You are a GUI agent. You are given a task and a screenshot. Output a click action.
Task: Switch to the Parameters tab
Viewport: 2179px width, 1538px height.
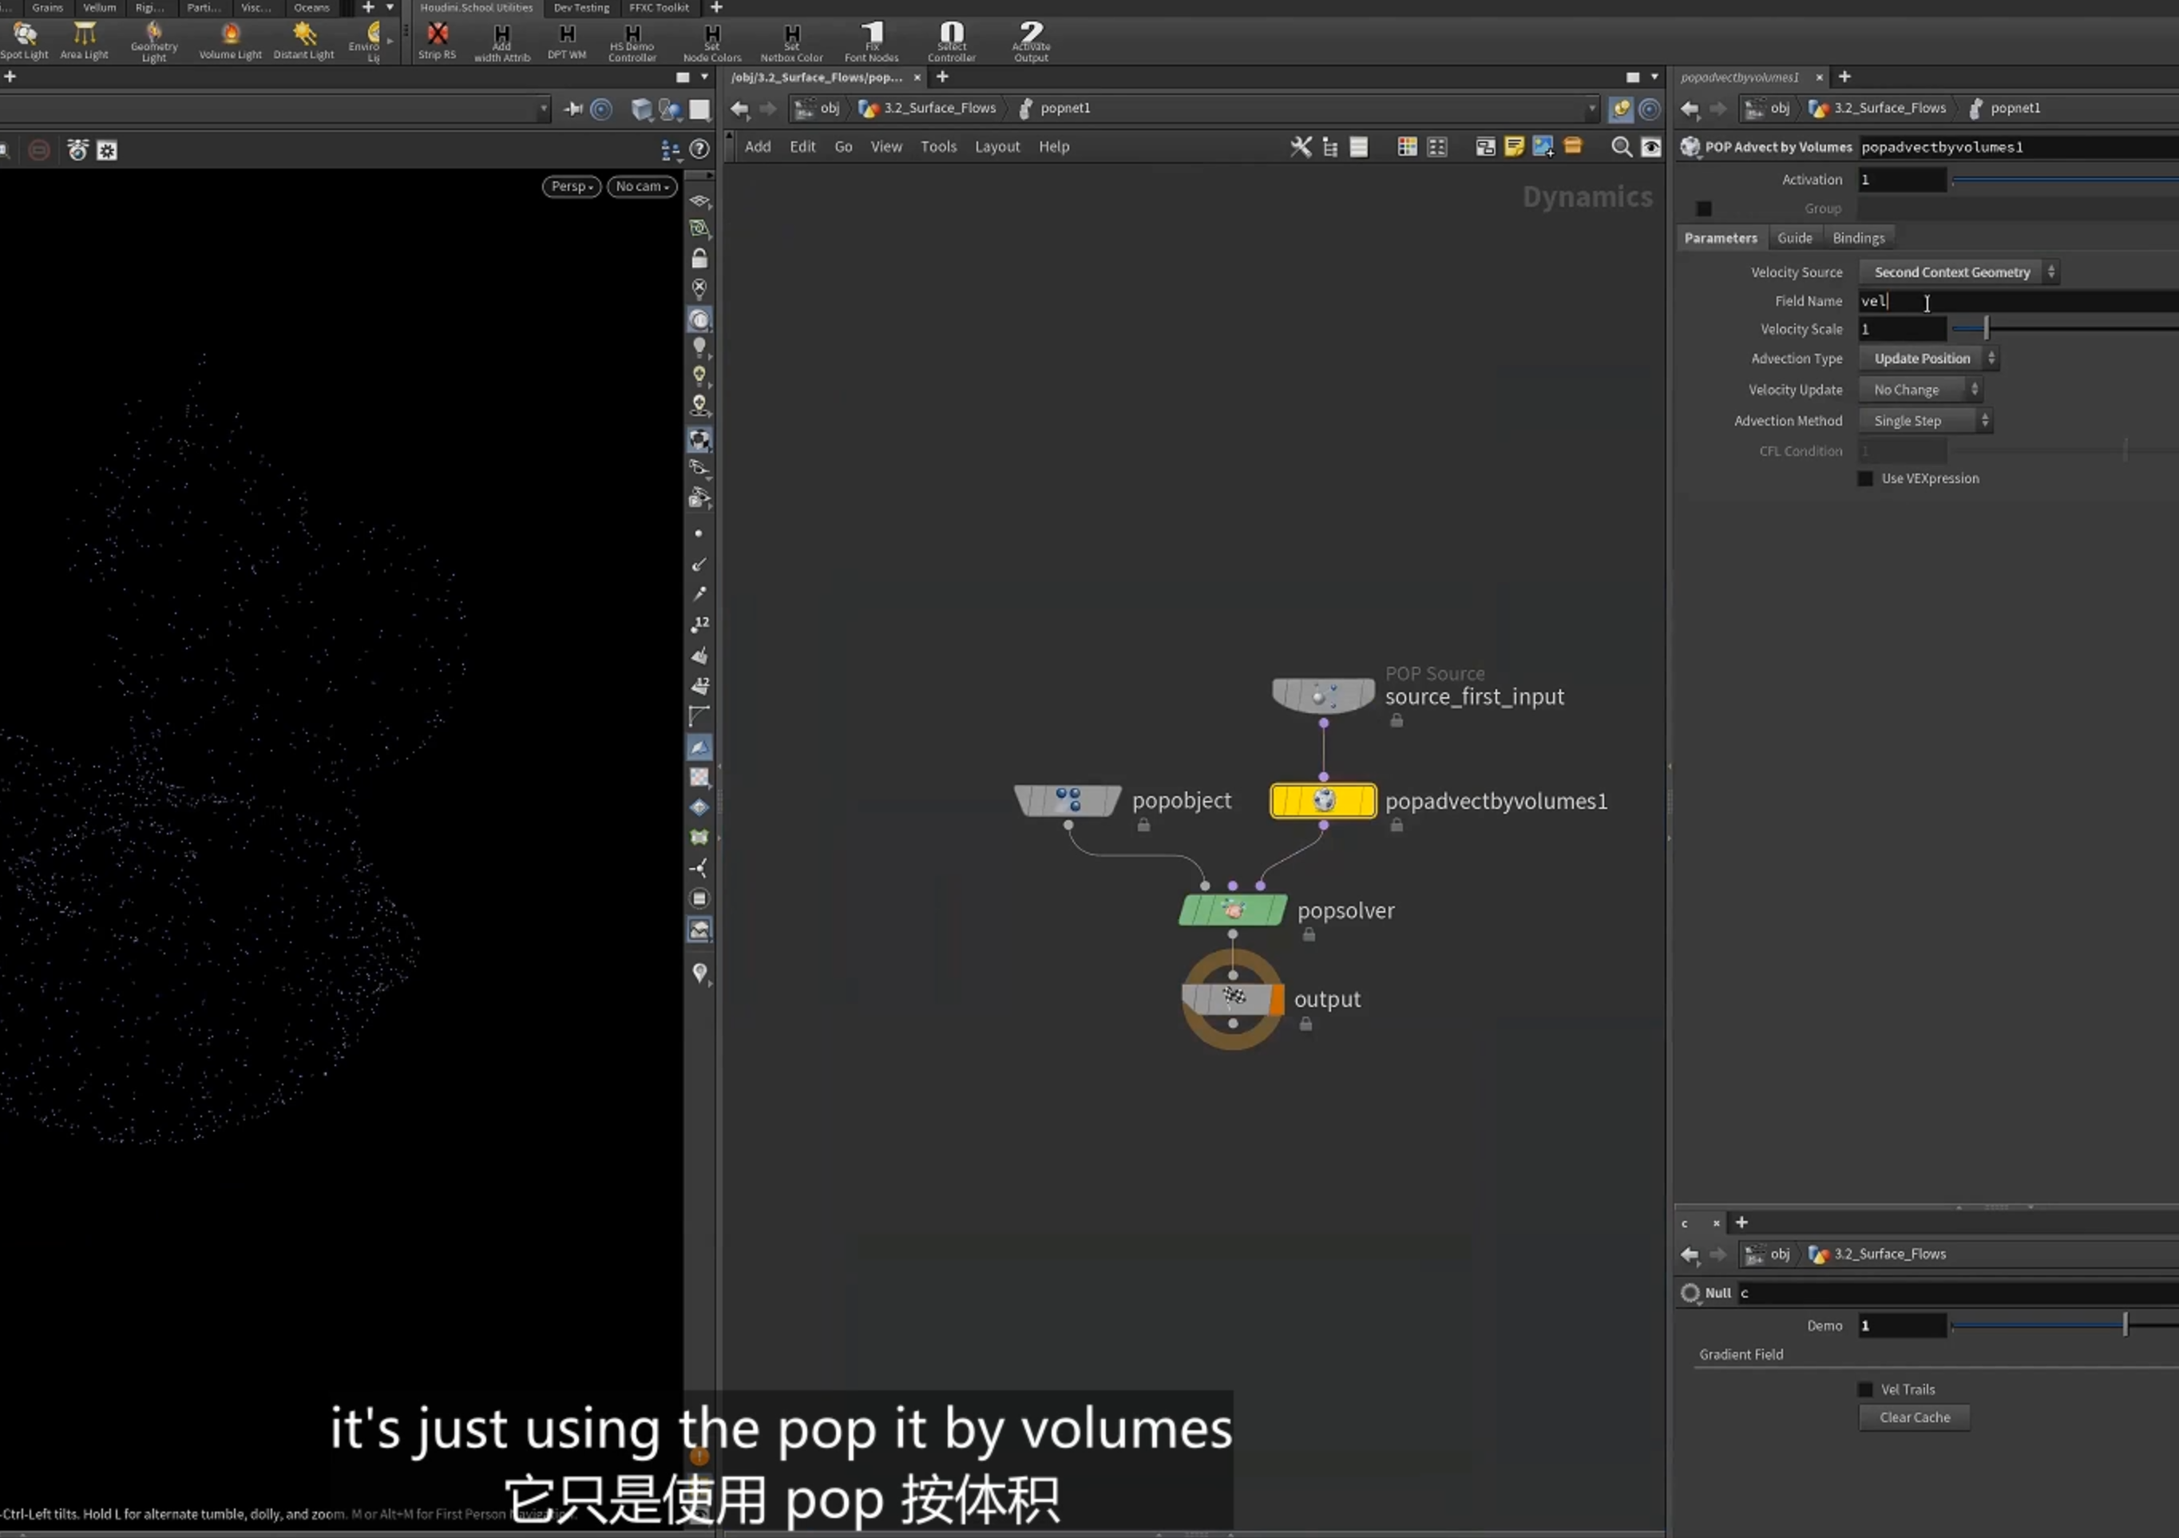coord(1720,237)
